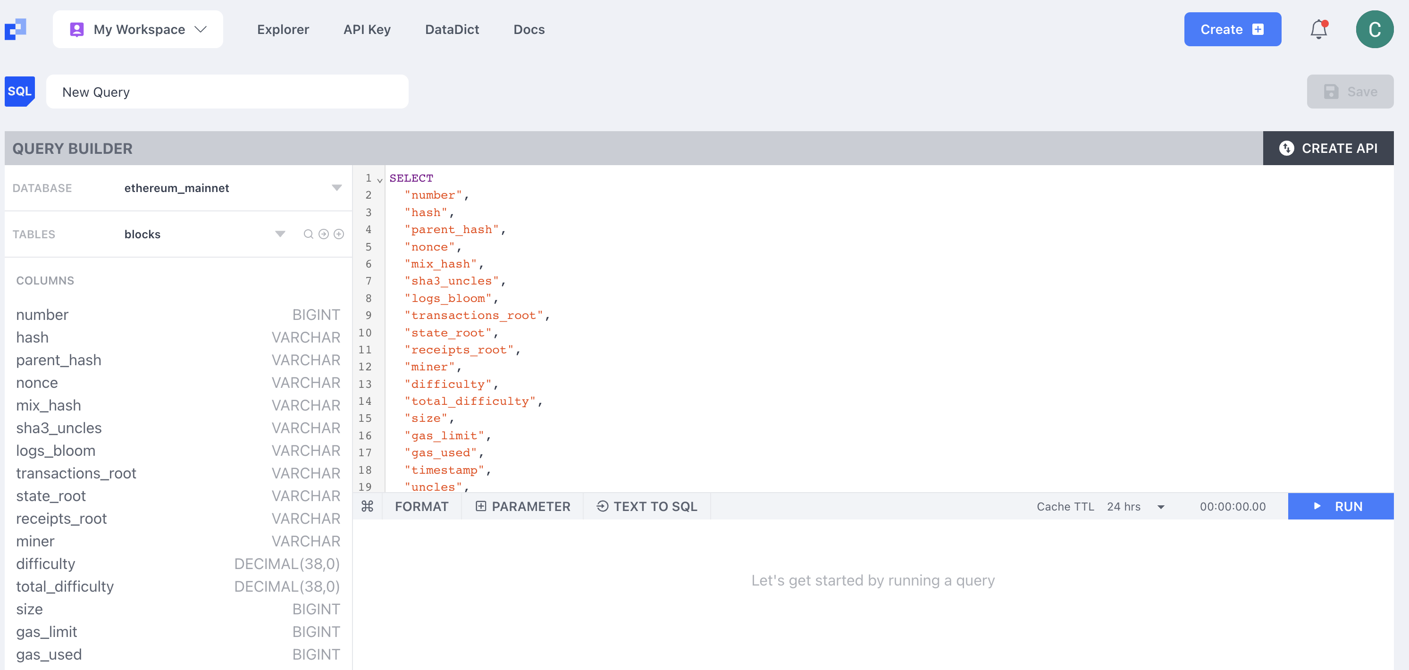Click the New Query title field
The width and height of the screenshot is (1409, 670).
click(227, 92)
